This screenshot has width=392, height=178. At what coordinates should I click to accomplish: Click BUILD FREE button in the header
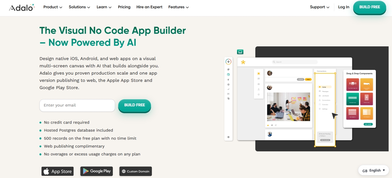(x=370, y=7)
